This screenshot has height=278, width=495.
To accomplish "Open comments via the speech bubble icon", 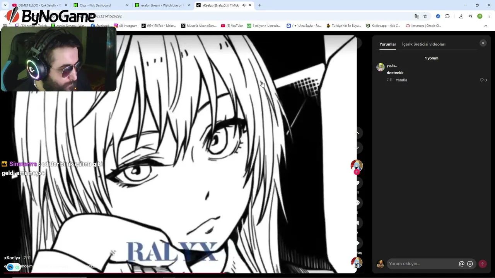I will click(x=357, y=203).
